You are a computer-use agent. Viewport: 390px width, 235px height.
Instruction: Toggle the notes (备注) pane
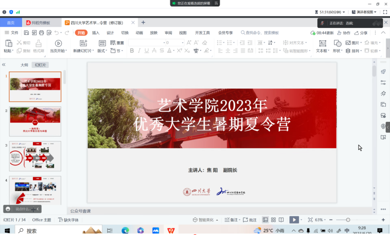(231, 220)
